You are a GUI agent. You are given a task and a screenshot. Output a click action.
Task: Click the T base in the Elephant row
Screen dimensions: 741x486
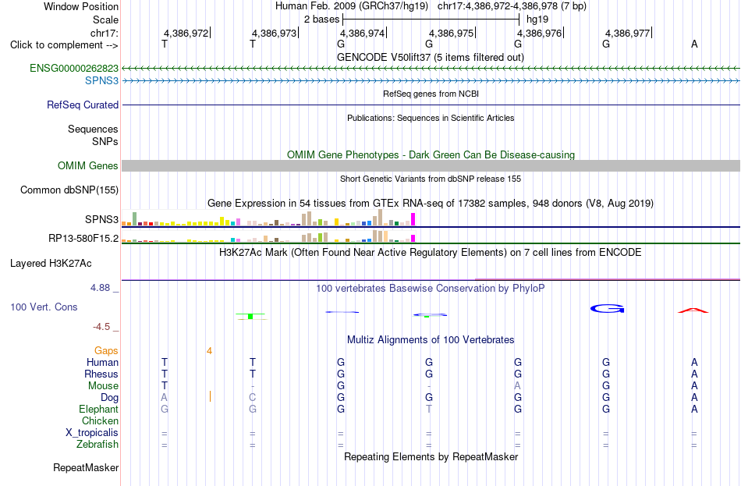tap(429, 409)
